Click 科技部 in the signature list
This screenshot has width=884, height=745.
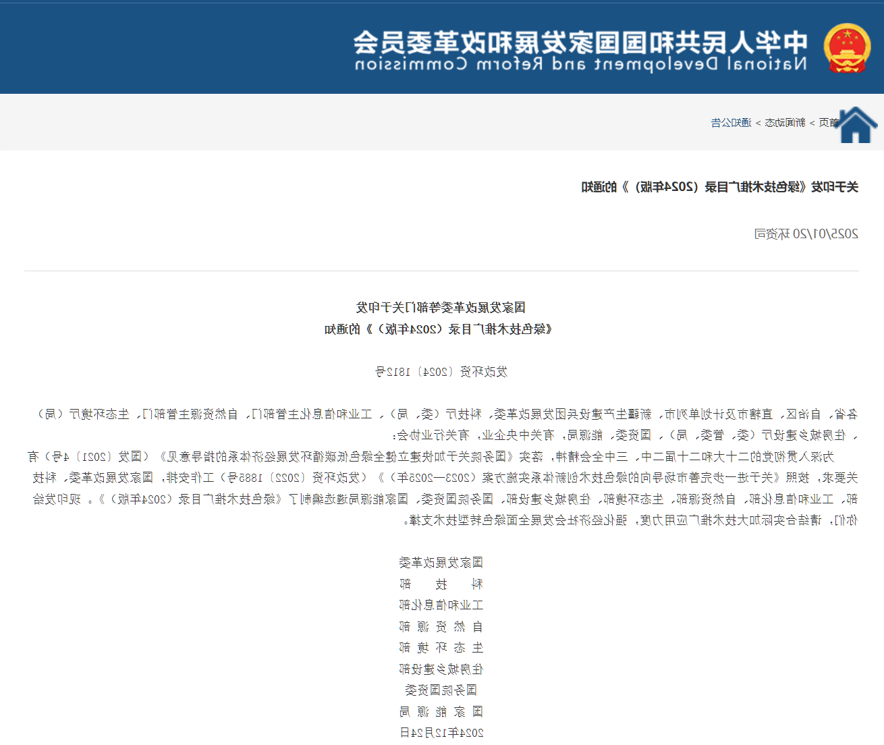[x=441, y=584]
